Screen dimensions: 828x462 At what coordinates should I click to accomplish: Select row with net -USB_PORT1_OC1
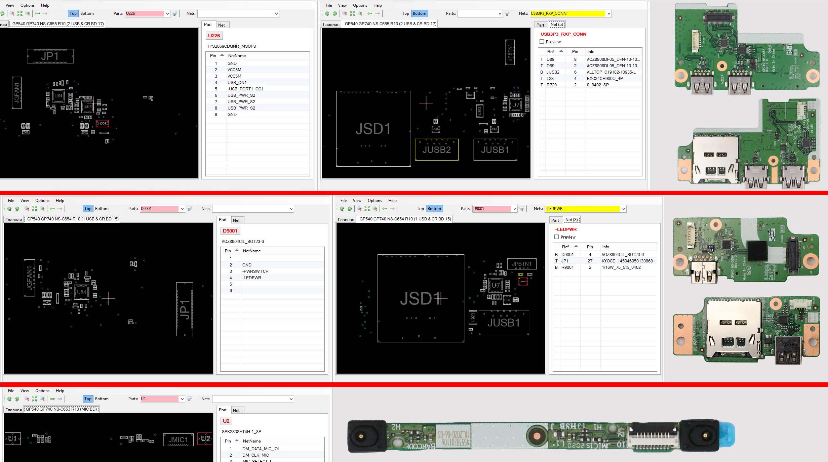(258, 89)
